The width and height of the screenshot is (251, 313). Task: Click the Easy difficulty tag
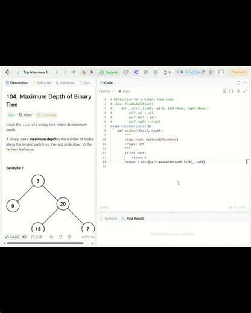tap(11, 115)
